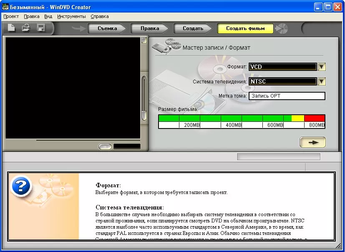Open the Проект menu
The height and width of the screenshot is (252, 345).
[x=11, y=16]
